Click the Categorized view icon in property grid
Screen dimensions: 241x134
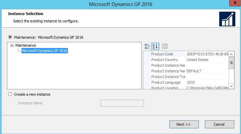coord(147,46)
